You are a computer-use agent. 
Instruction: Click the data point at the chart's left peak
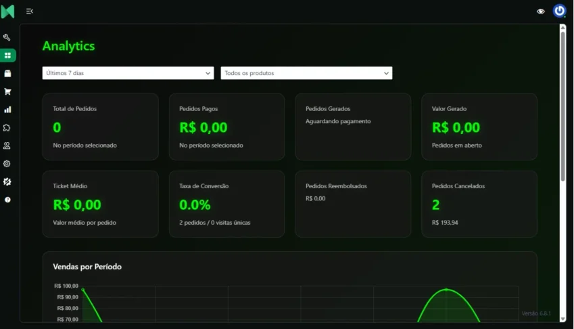click(82, 290)
